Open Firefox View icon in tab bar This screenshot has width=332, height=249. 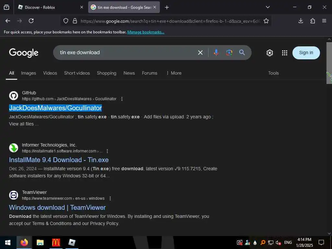point(6,7)
